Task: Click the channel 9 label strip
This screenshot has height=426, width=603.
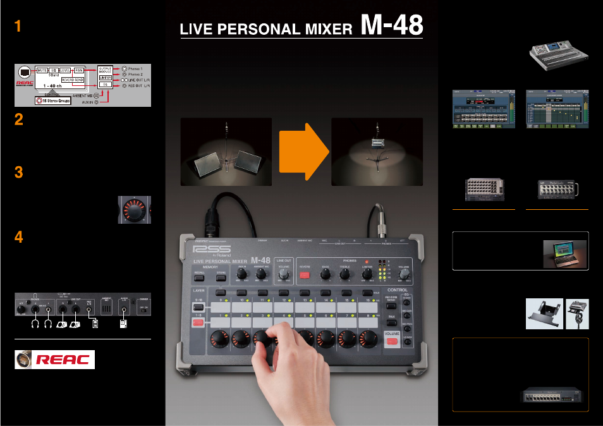Action: click(x=221, y=308)
